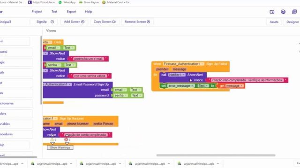Open the senha dropdown in password parameter
The image size is (300, 168).
pos(126,95)
